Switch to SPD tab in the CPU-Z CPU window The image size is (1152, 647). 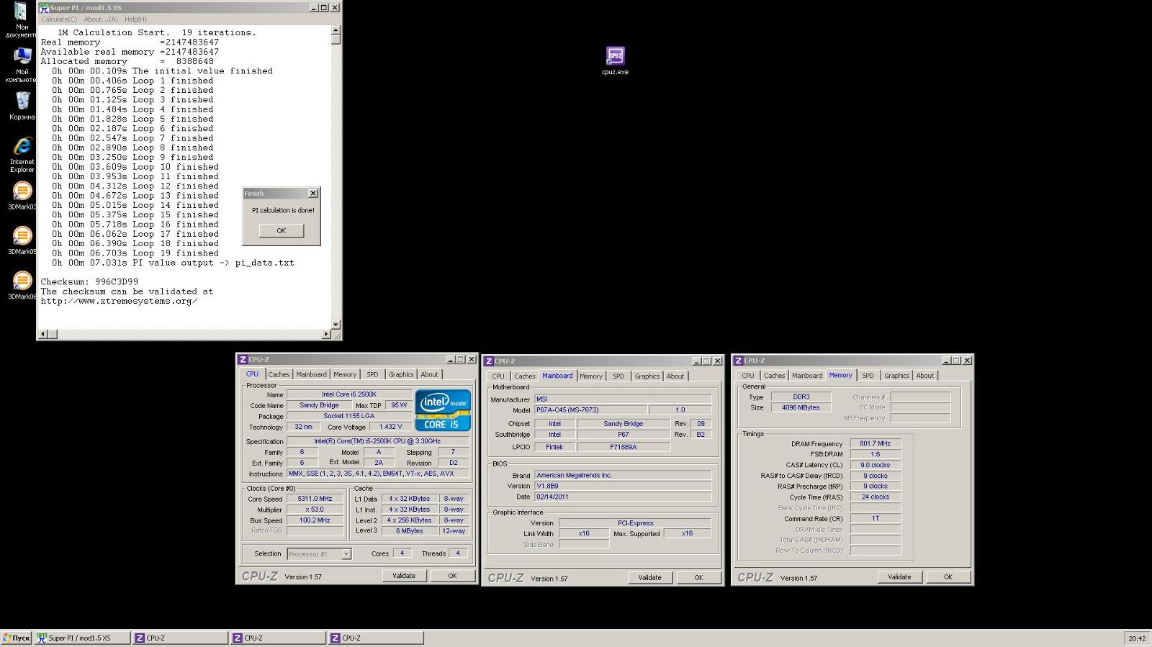click(x=372, y=374)
